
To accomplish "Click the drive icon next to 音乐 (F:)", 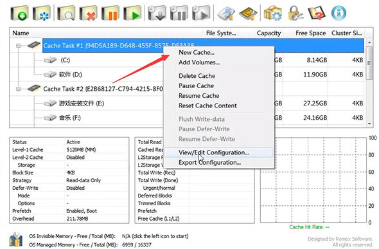I will click(50, 118).
